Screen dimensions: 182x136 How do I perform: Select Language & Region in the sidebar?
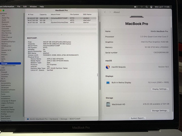click(9, 101)
